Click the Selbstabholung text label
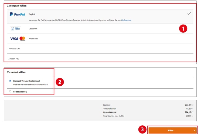Viewport: 201px width, 134px height. click(20, 92)
